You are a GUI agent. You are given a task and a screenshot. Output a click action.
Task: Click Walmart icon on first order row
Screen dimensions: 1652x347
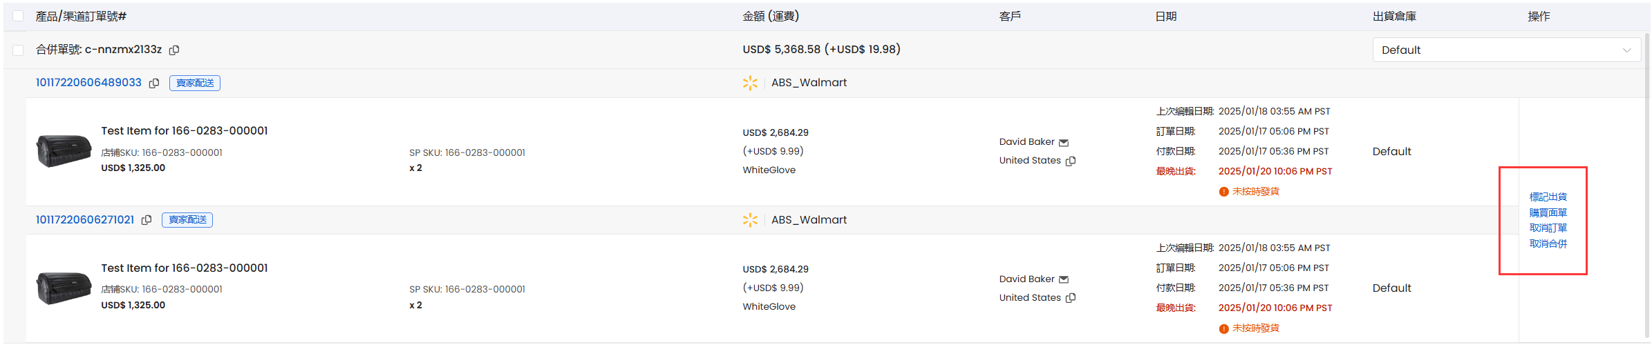750,83
